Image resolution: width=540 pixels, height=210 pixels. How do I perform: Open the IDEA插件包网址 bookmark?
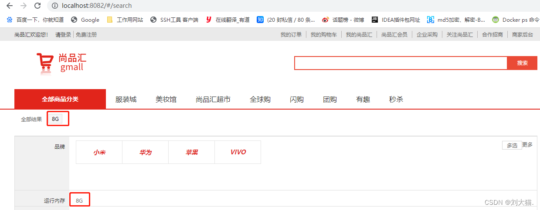pyautogui.click(x=396, y=20)
